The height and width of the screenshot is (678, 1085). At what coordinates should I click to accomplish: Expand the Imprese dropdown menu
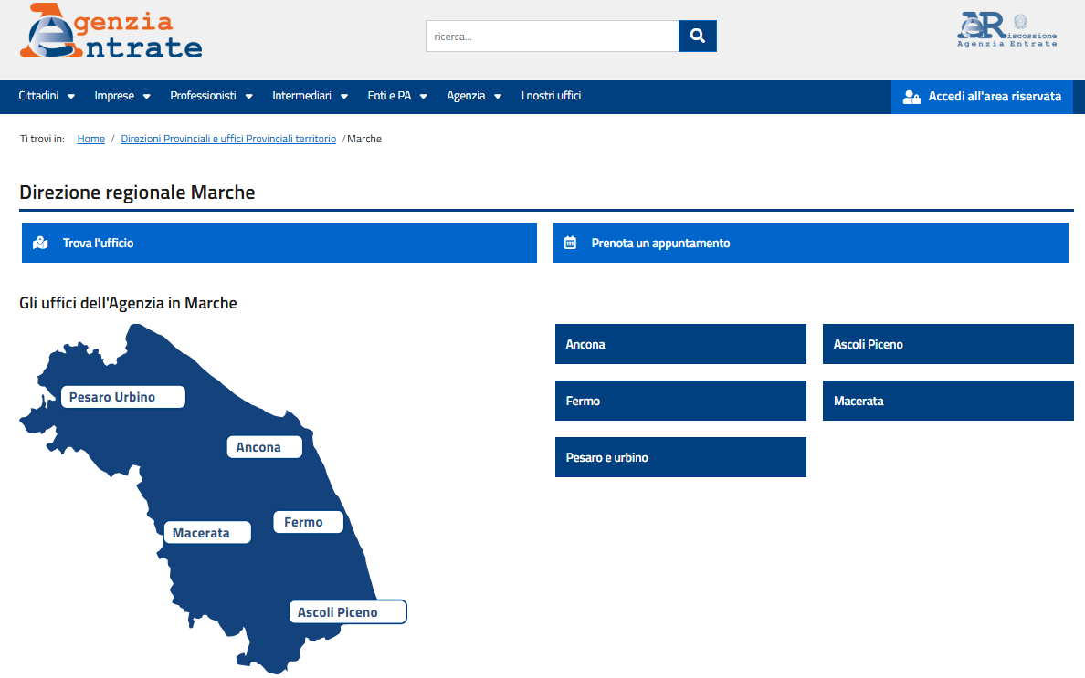click(122, 96)
